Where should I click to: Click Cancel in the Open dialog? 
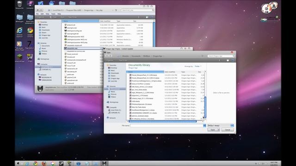[228, 130]
